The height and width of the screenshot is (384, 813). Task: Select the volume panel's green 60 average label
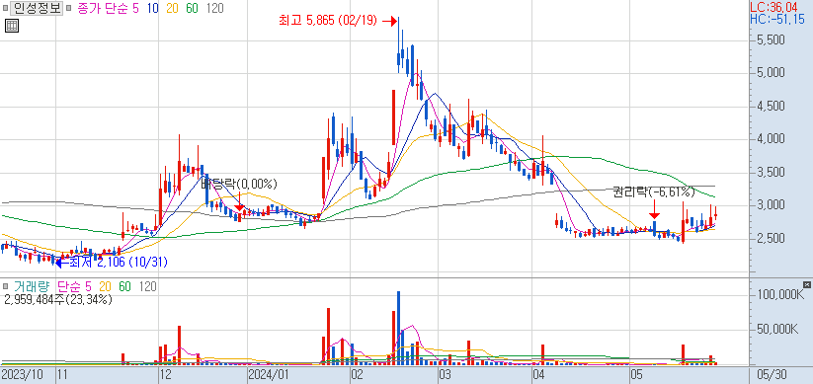pos(124,286)
